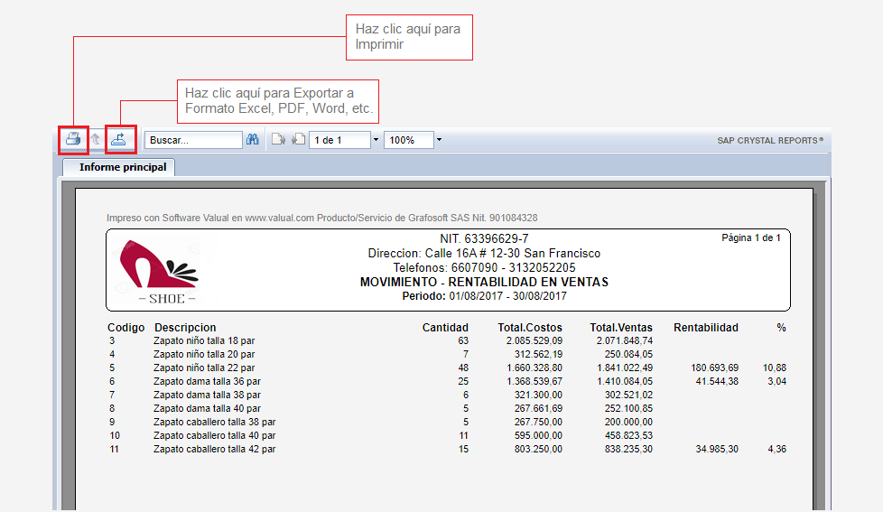Click the 100% zoom value box

(x=407, y=140)
